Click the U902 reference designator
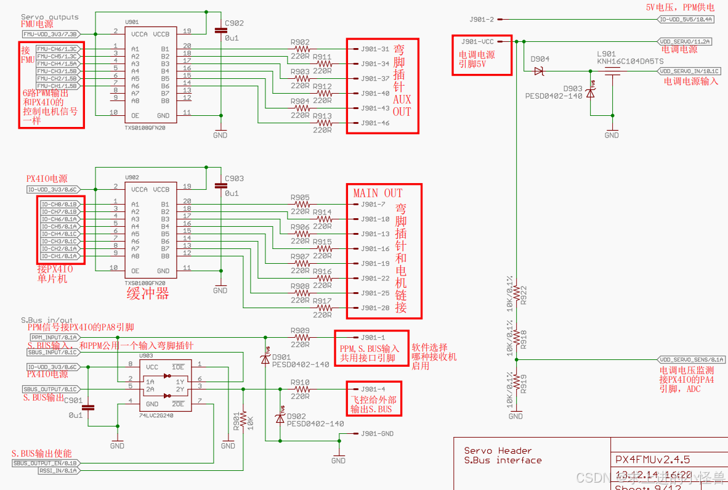Screen dimensions: 728x490 point(132,178)
